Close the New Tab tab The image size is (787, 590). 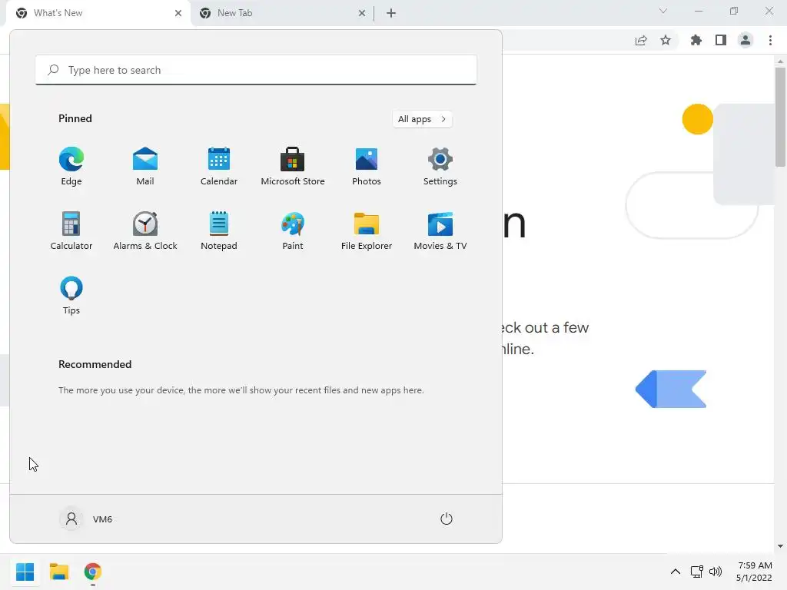click(x=362, y=13)
